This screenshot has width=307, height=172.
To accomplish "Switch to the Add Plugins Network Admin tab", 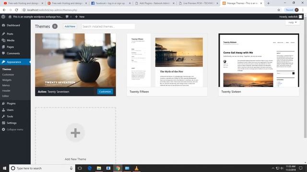I will point(154,3).
